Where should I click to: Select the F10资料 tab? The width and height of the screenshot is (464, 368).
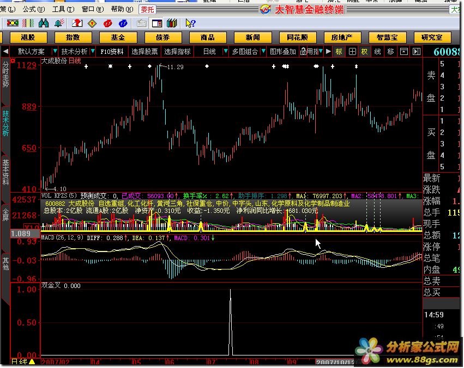pos(112,52)
